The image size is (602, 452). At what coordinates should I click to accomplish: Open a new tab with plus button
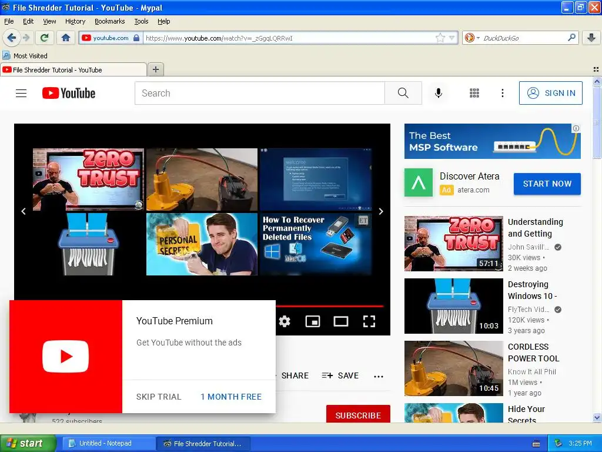(x=155, y=69)
